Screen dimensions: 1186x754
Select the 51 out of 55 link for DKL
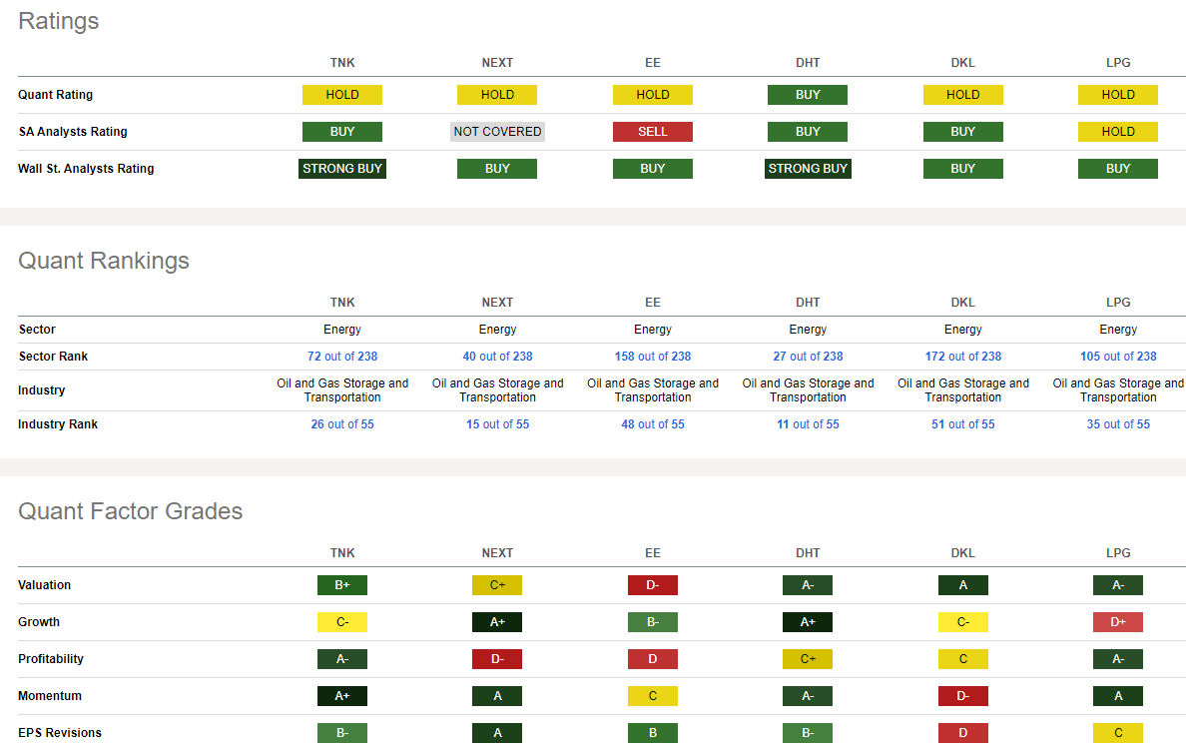point(962,423)
